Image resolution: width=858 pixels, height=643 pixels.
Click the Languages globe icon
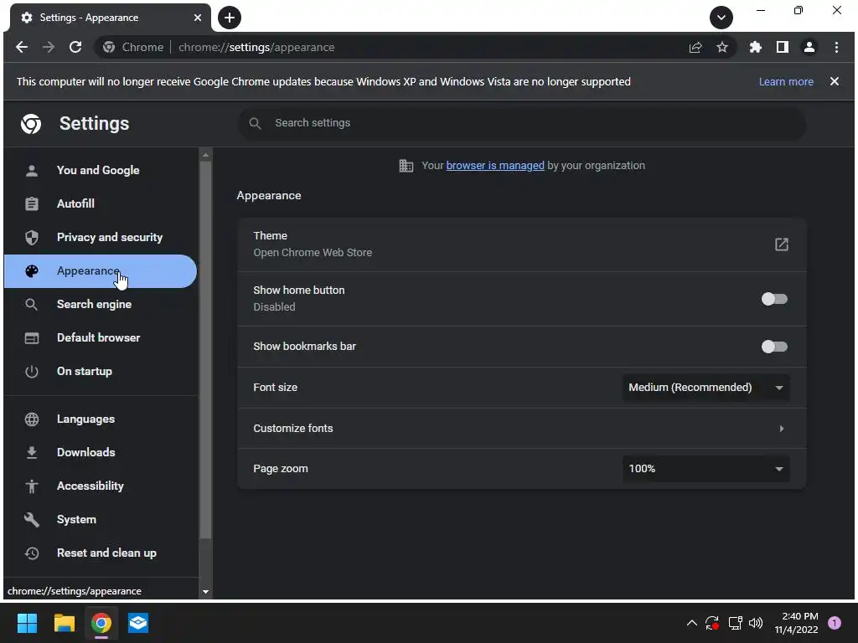click(x=32, y=419)
